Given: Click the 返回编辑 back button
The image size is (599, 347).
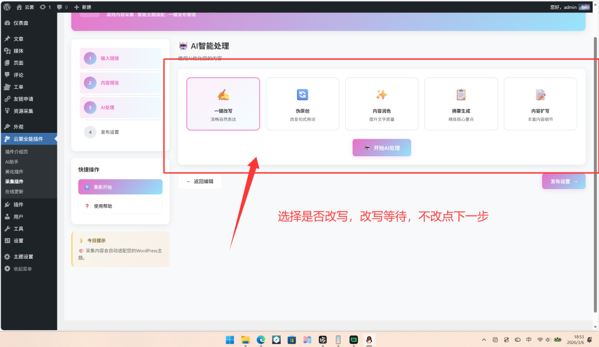Looking at the screenshot, I should [x=200, y=181].
